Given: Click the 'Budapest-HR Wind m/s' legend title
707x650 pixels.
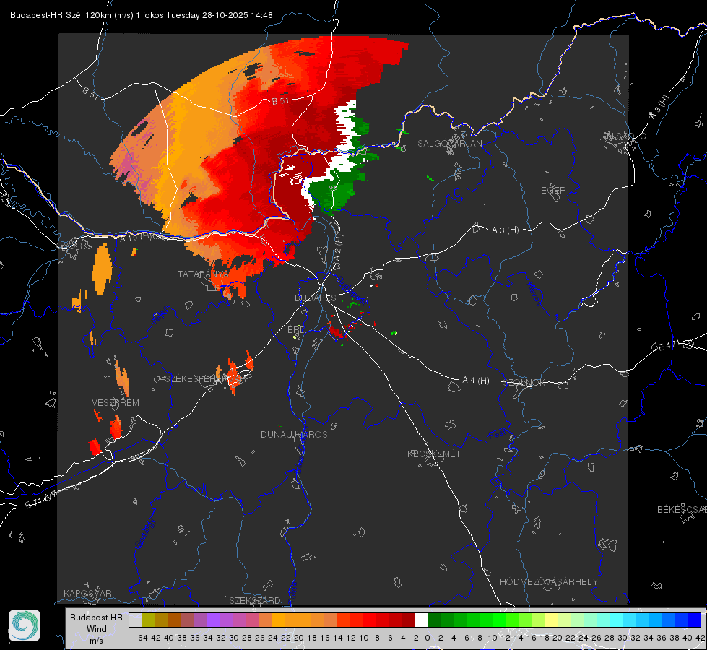Looking at the screenshot, I should point(96,629).
